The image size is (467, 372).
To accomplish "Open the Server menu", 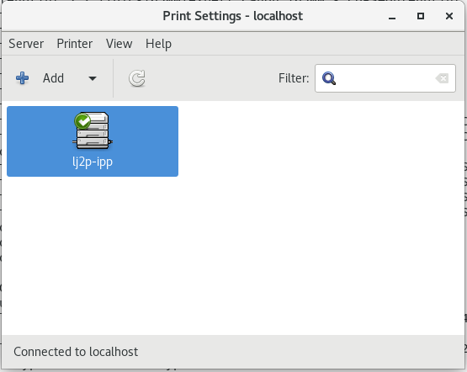I will tap(26, 44).
